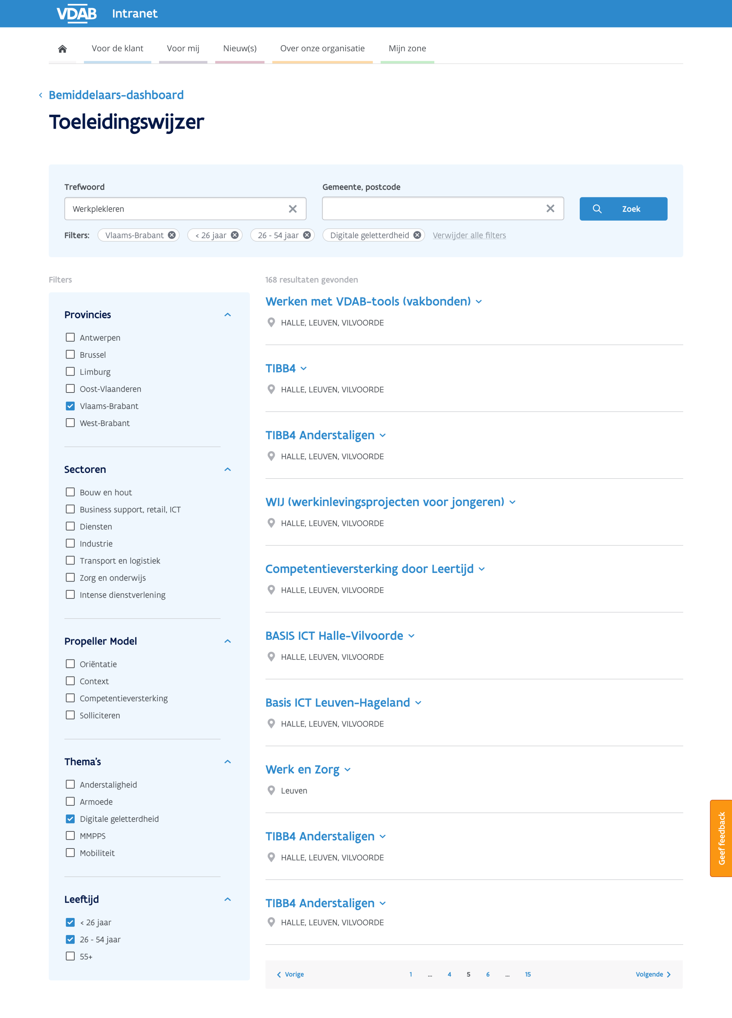Image resolution: width=732 pixels, height=1018 pixels.
Task: Remove the 26 - 54 jaar filter chip
Action: pos(307,235)
